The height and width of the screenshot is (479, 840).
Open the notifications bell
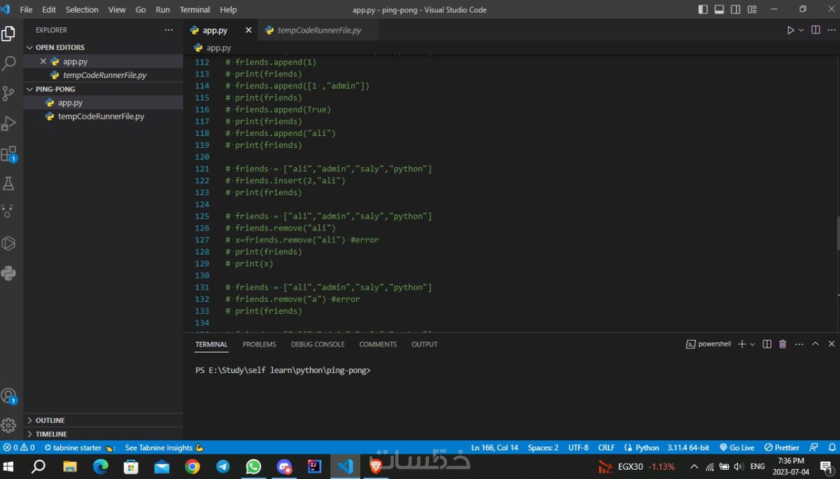(x=832, y=447)
